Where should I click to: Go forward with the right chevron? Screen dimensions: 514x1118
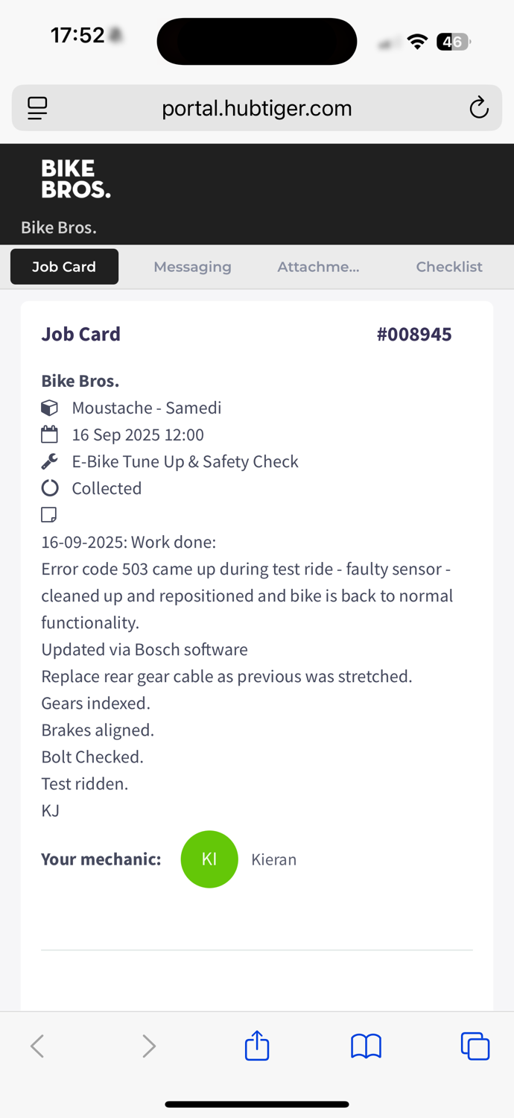coord(149,1046)
